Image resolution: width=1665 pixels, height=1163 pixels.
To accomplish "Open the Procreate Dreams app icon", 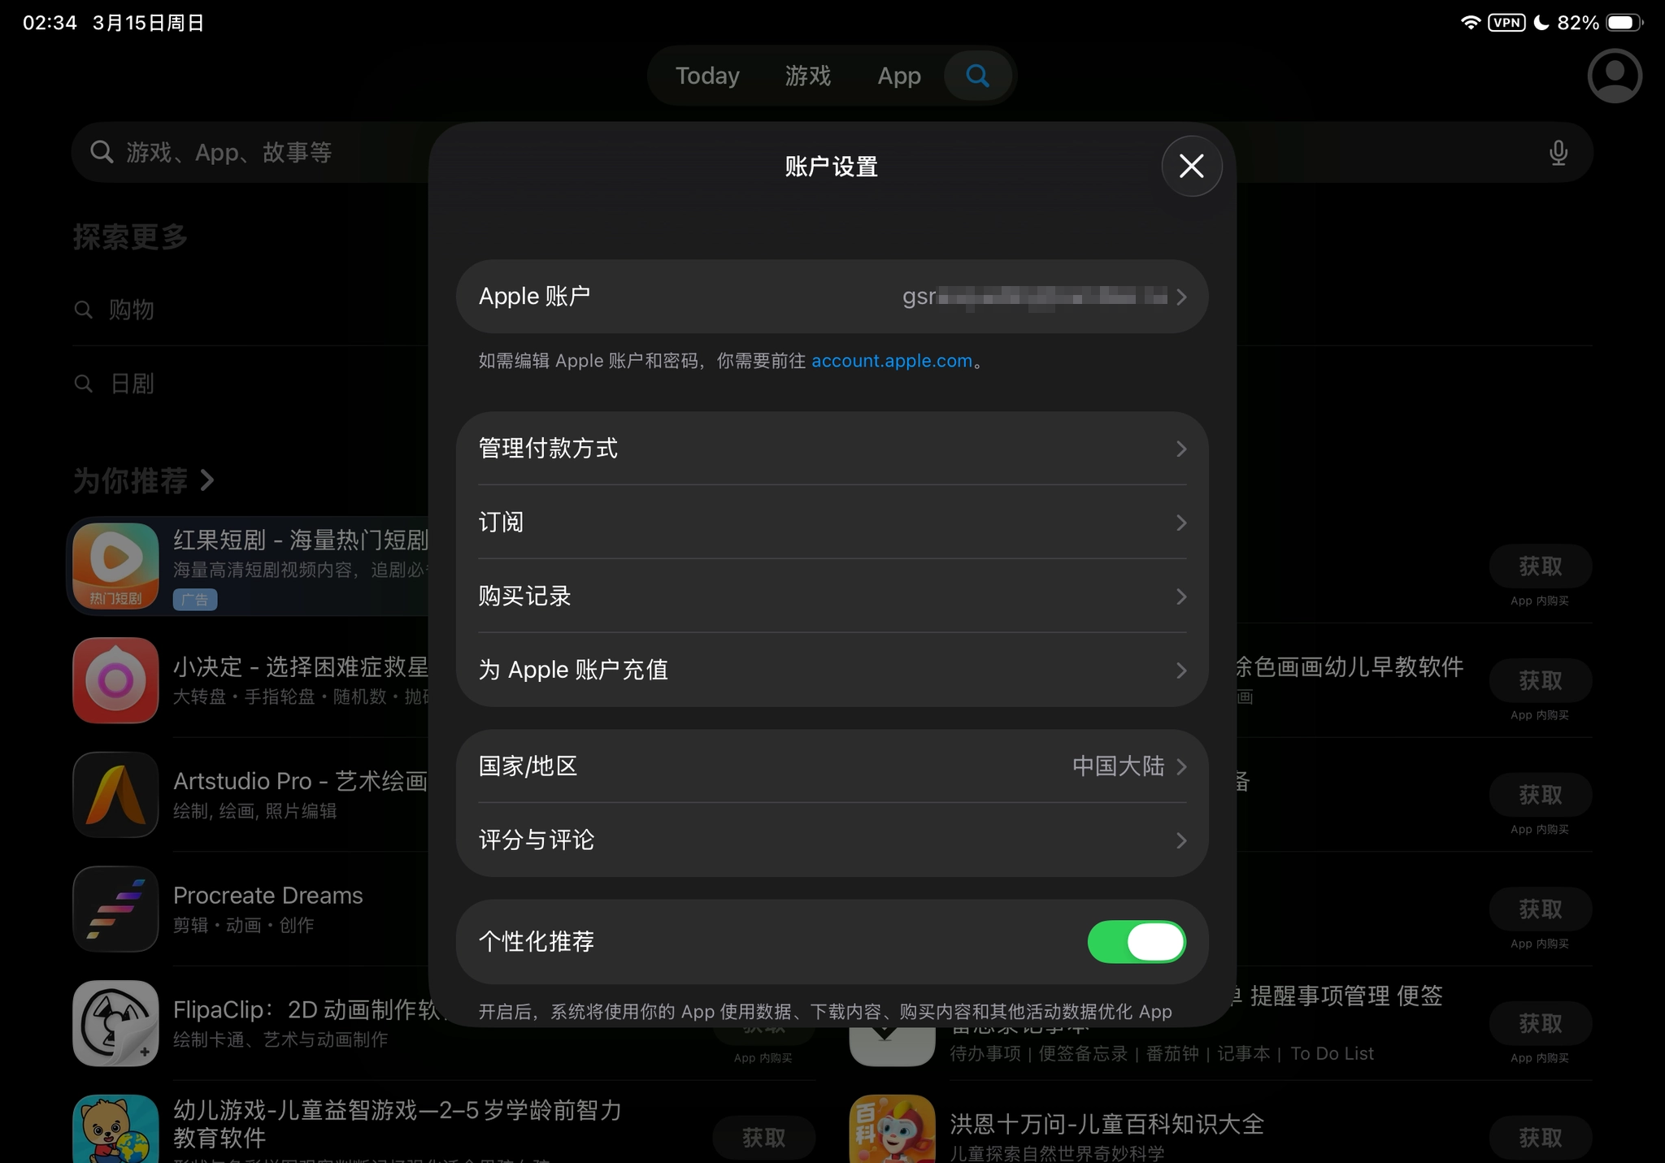I will 115,909.
